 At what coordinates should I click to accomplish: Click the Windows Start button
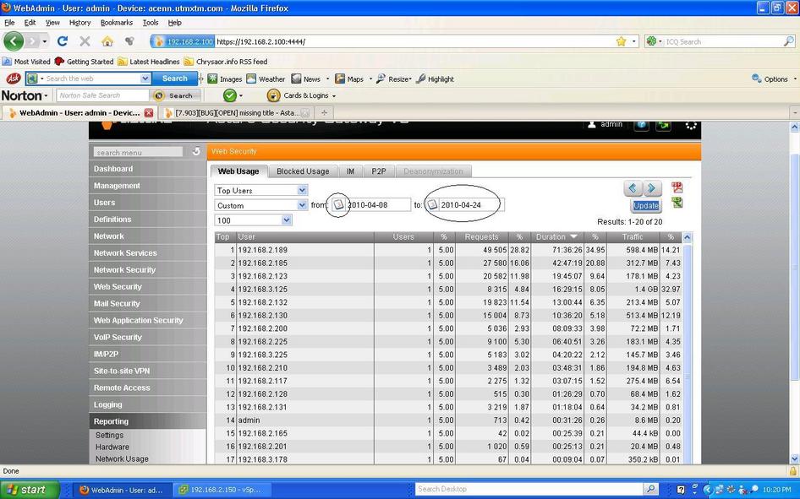coord(30,490)
